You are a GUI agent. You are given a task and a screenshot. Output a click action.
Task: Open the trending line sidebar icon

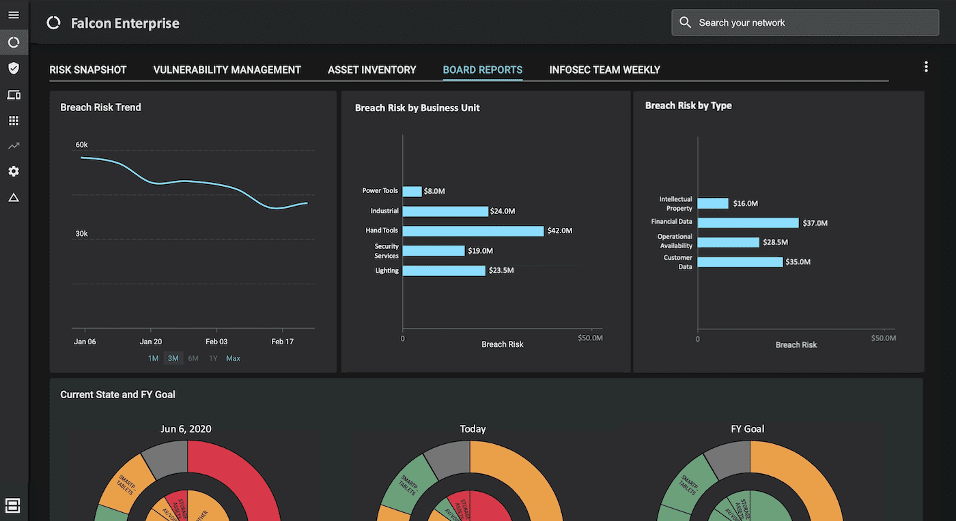(x=14, y=146)
